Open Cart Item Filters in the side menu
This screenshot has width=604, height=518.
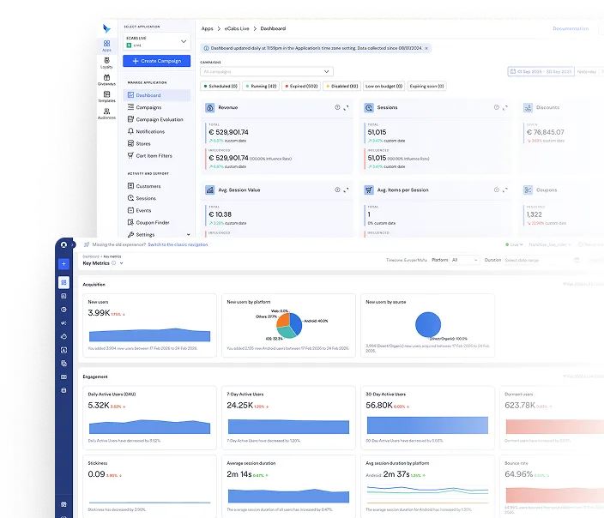[150, 155]
